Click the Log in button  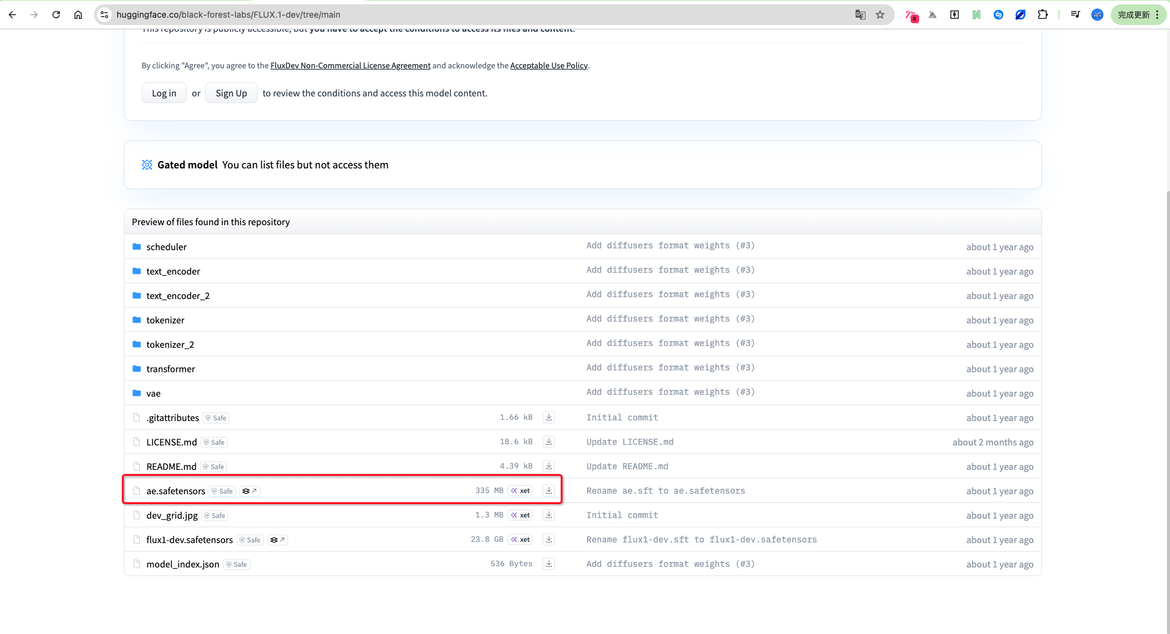tap(164, 93)
